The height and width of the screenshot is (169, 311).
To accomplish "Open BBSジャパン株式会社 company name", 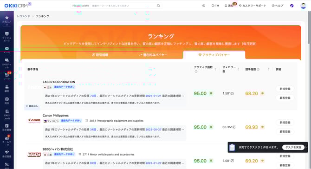I will pyautogui.click(x=58, y=149).
